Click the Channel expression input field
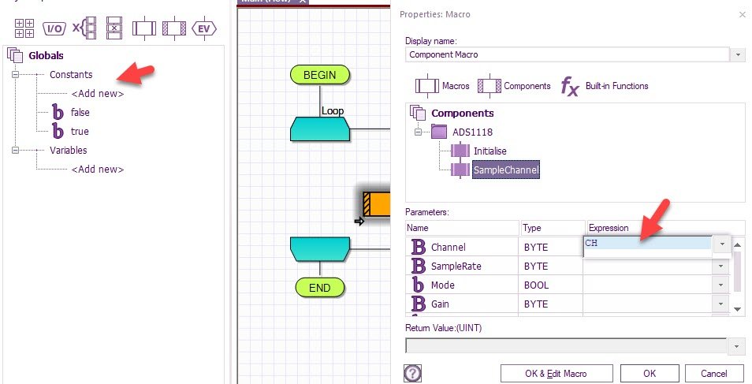 pos(646,244)
